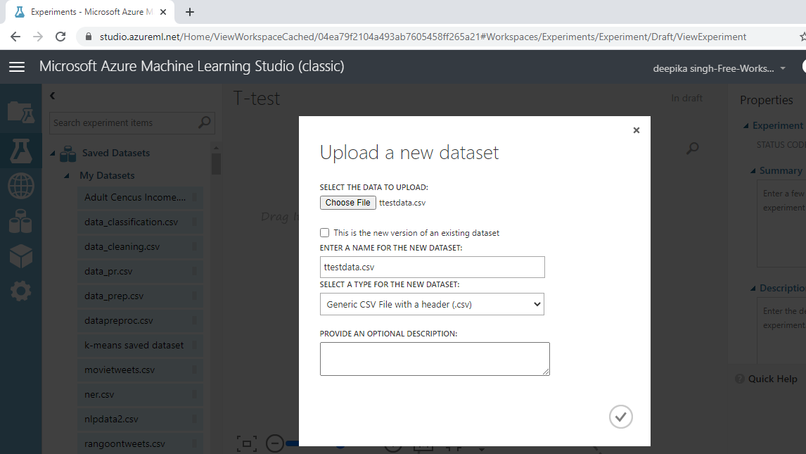Go back with the browser back arrow
The height and width of the screenshot is (454, 806).
15,37
